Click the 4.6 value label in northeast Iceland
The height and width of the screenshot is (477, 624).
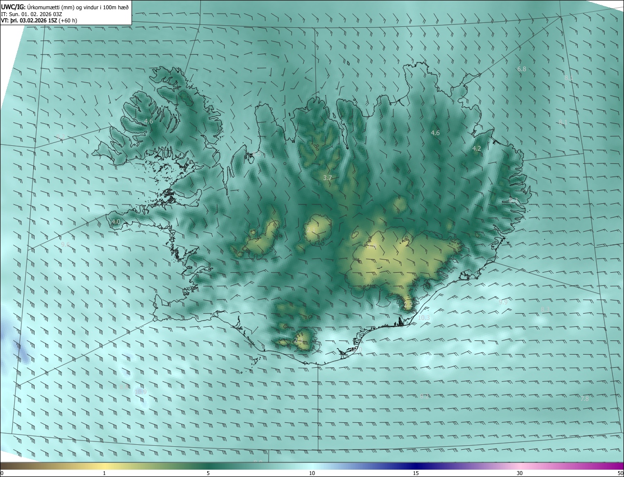click(435, 133)
